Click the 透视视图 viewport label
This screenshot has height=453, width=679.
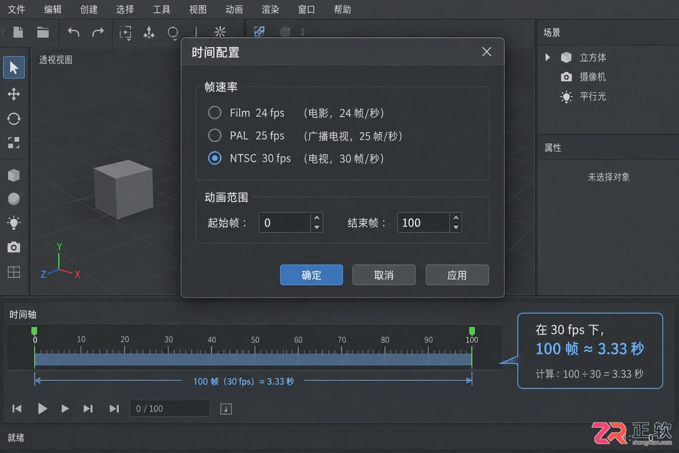[x=56, y=60]
